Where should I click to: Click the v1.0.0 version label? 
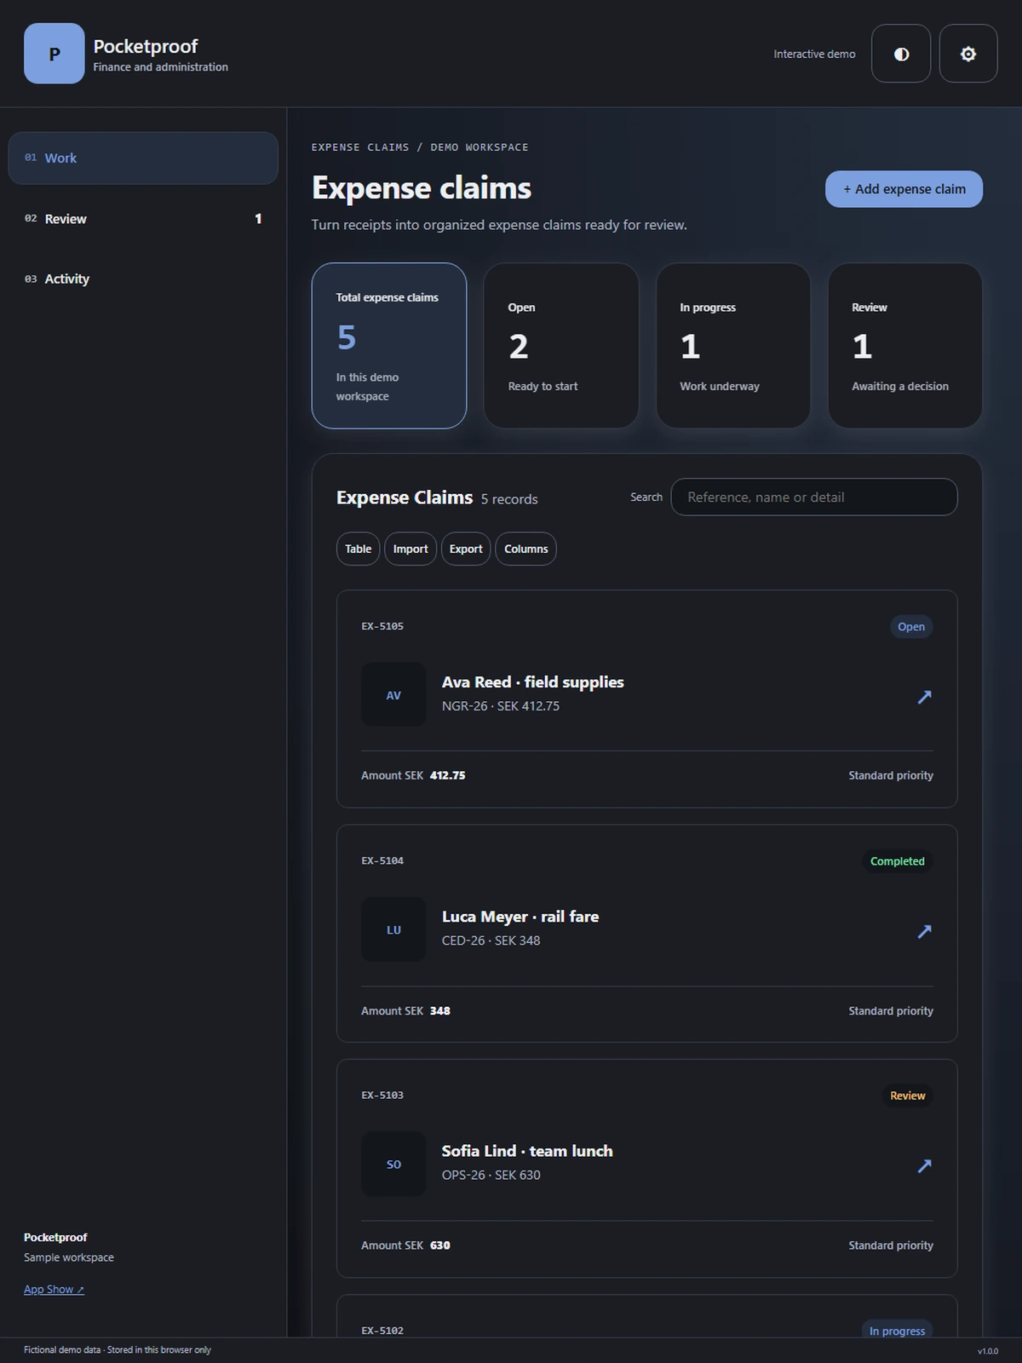[x=987, y=1351]
